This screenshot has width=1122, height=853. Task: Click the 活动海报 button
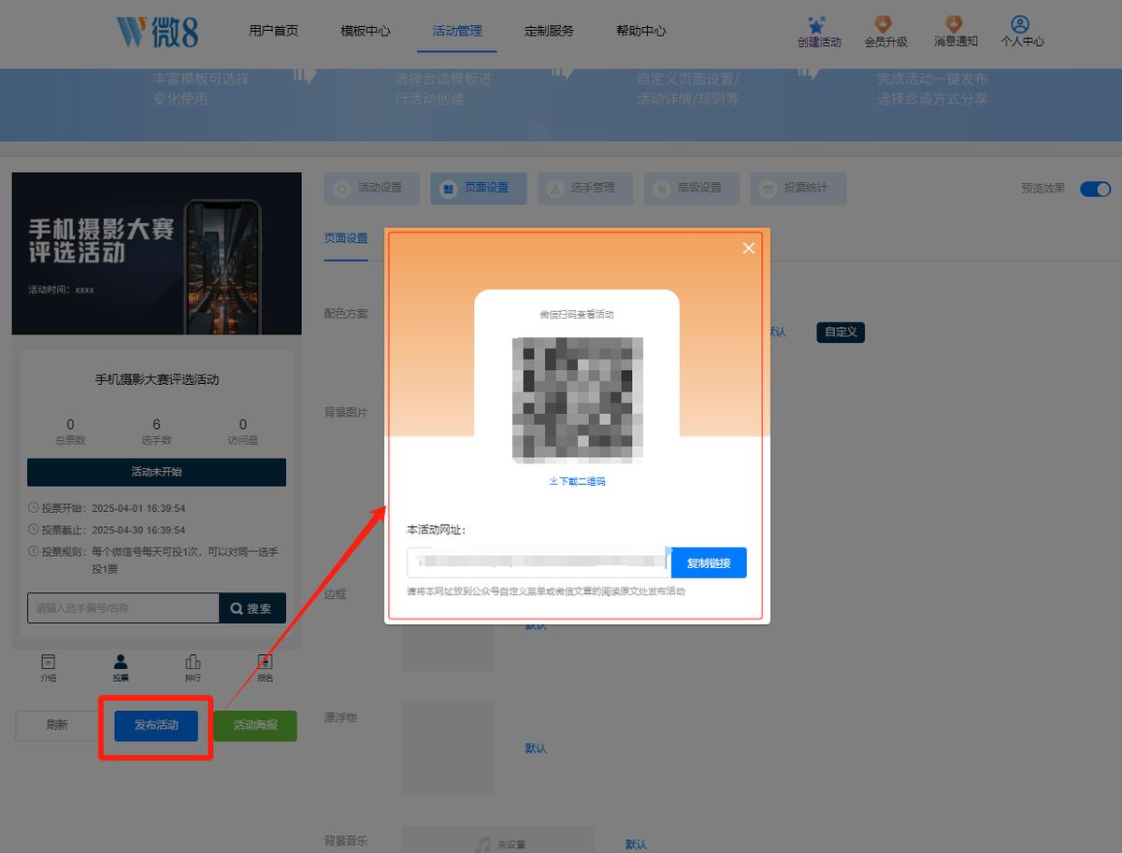(255, 725)
